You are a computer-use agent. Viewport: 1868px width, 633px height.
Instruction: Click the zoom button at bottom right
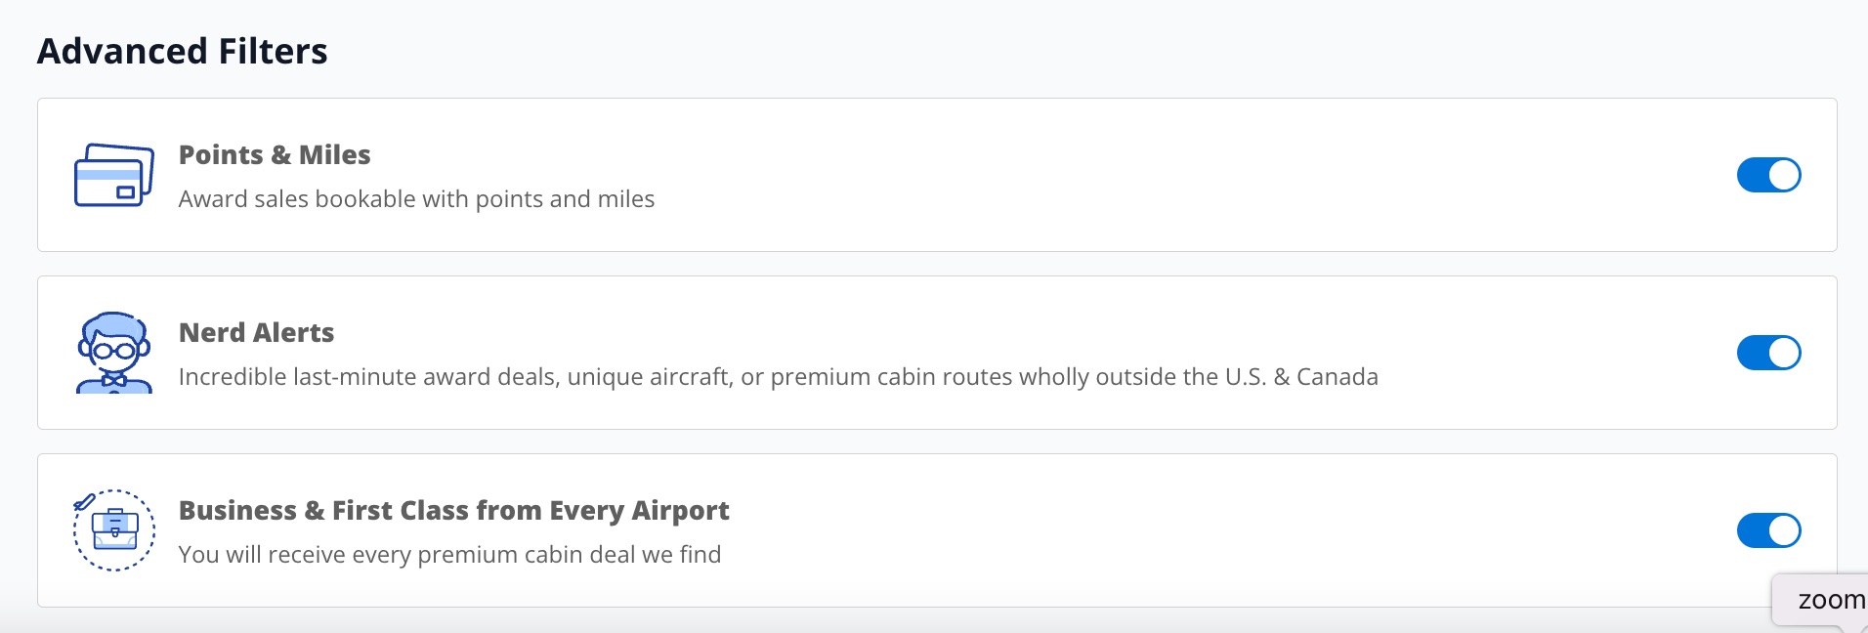pyautogui.click(x=1835, y=600)
